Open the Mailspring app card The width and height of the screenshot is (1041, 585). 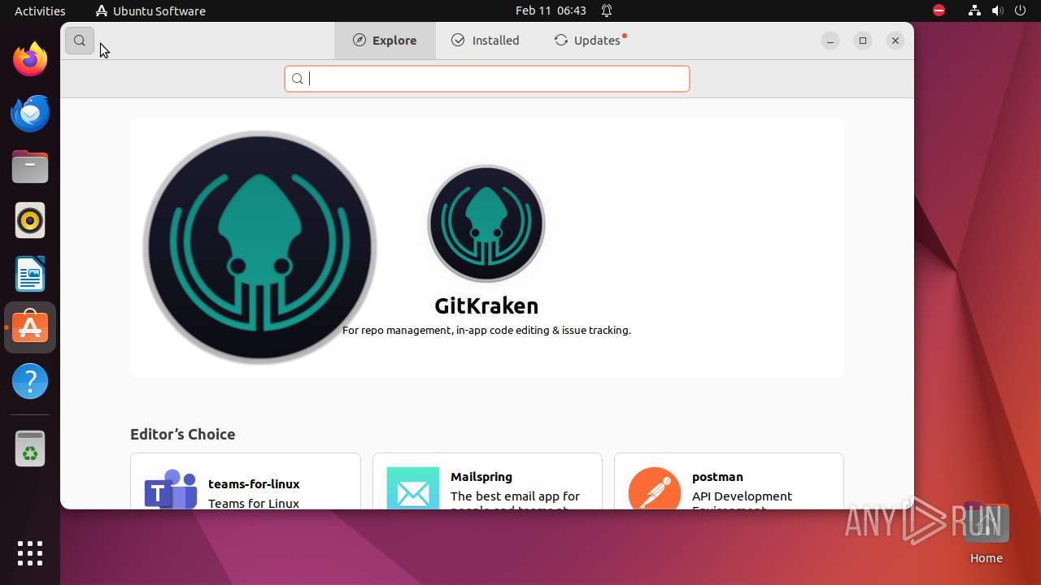487,481
